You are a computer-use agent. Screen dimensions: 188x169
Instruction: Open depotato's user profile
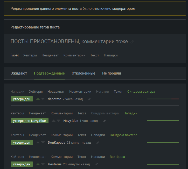point(54,99)
